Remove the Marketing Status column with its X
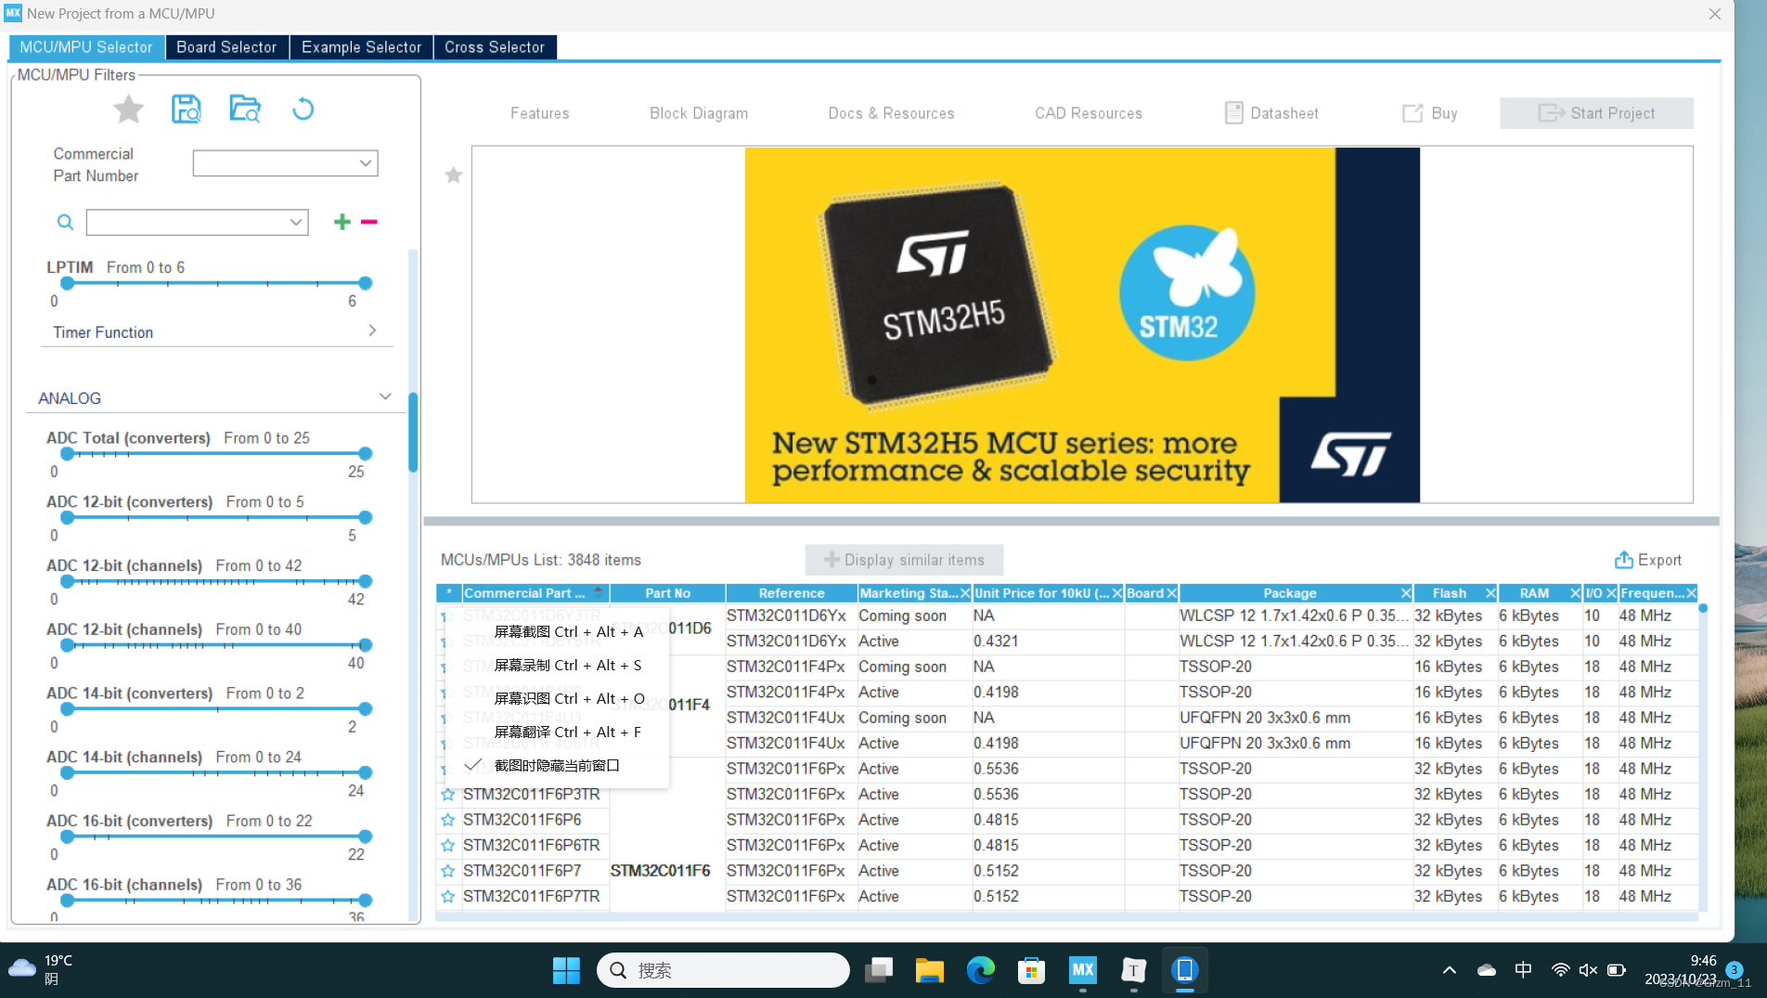1767x998 pixels. click(x=965, y=593)
